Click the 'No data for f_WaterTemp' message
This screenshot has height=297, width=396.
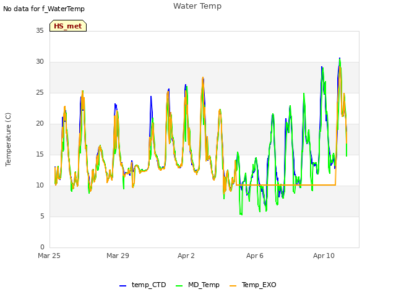pyautogui.click(x=44, y=9)
